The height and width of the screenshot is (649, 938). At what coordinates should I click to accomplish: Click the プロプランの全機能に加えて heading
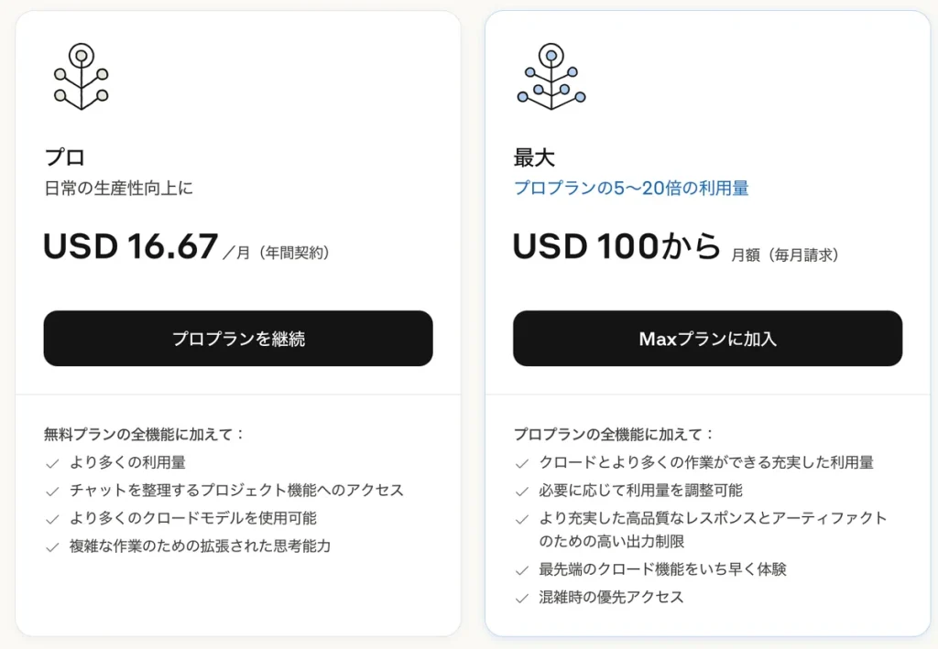tap(614, 434)
